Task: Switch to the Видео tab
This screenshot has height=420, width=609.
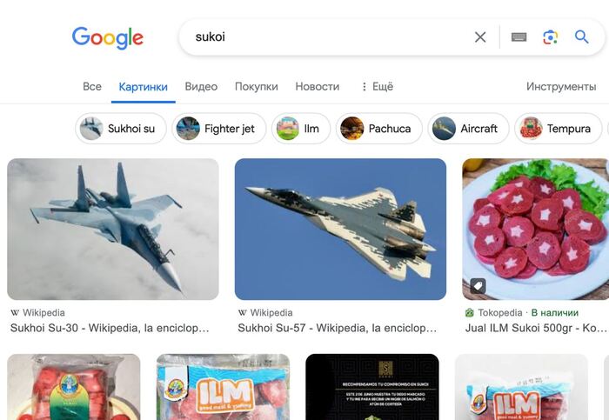Action: click(x=201, y=87)
